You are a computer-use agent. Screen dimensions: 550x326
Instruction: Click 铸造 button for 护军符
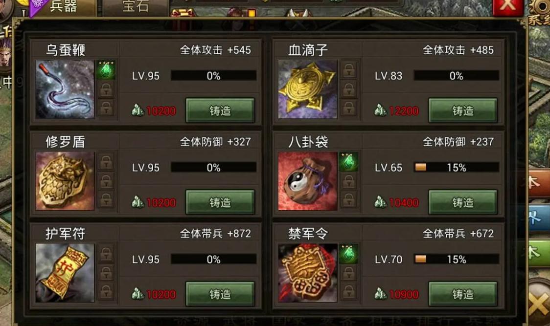[x=220, y=294]
